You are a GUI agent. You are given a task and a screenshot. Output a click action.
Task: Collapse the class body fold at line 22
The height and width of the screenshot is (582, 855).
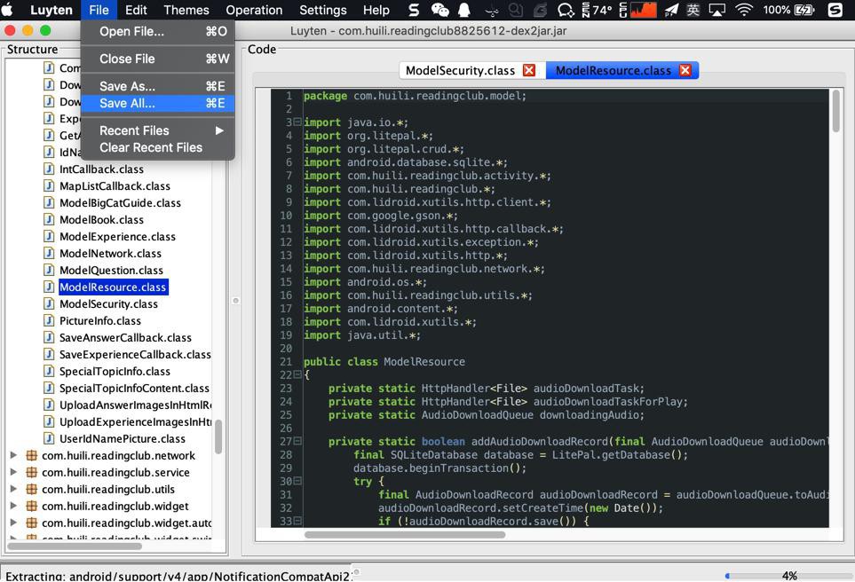click(297, 375)
